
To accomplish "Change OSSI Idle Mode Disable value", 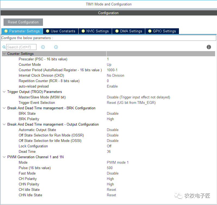I will click(x=113, y=141).
